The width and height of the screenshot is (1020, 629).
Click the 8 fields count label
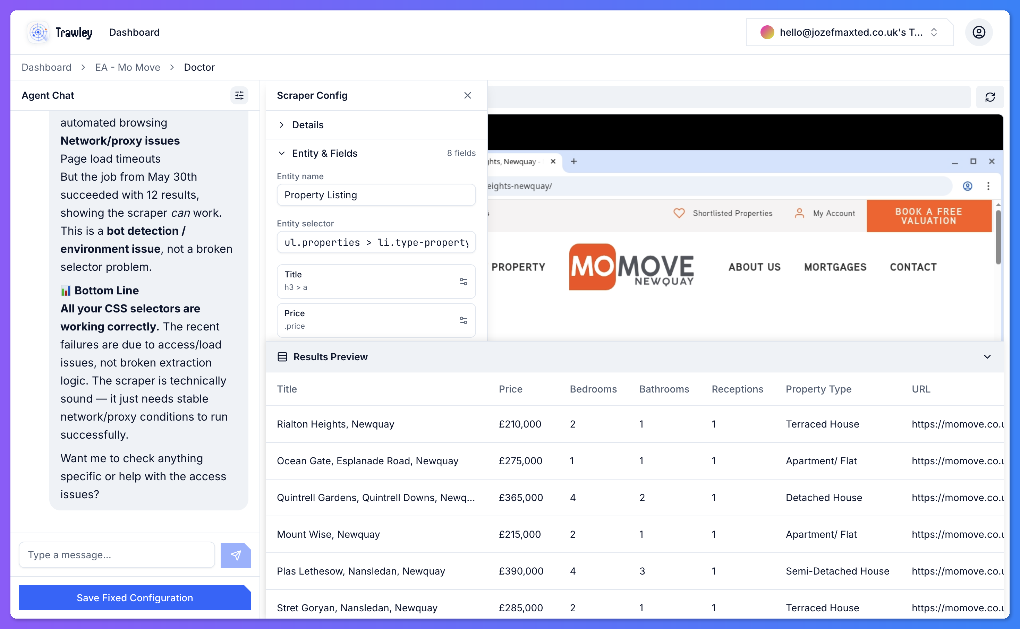click(x=461, y=153)
